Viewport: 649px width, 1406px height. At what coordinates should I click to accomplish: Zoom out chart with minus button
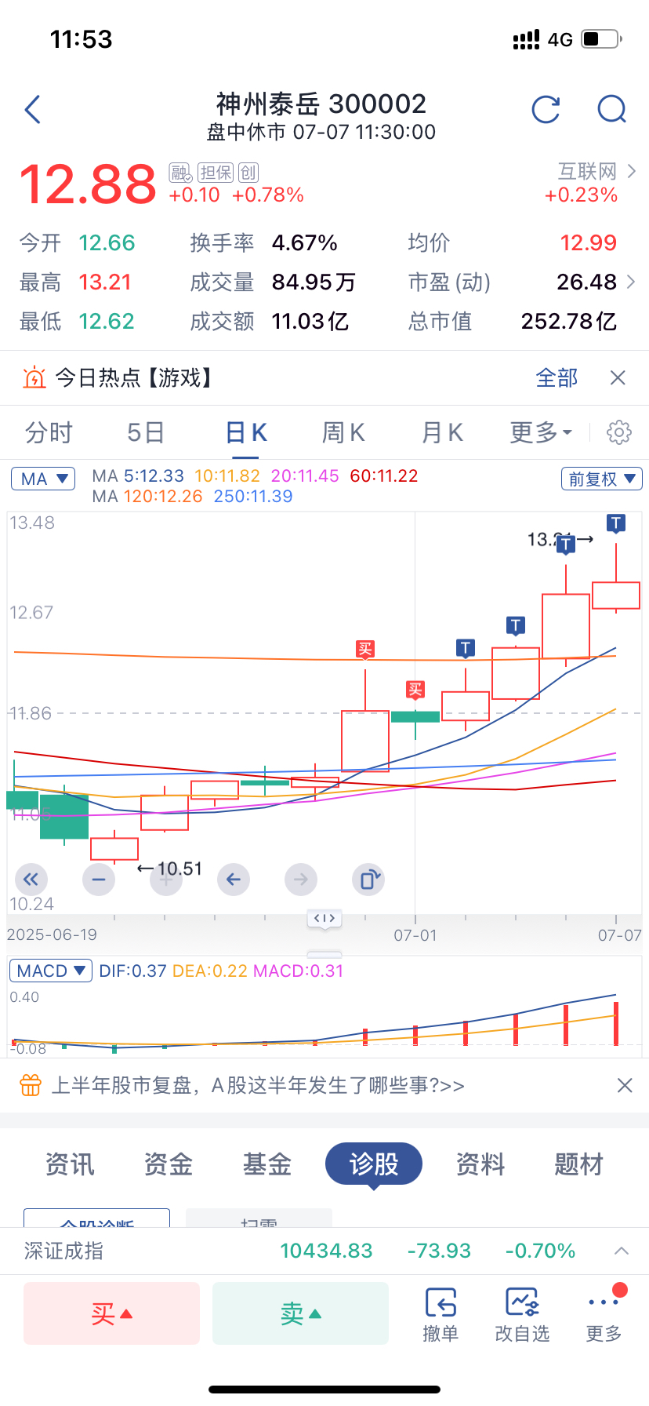coord(99,880)
